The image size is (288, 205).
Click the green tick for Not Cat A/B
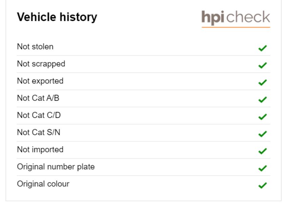263,99
